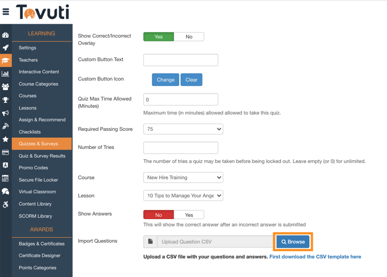Open Quiz & Survey Results menu item

42,156
